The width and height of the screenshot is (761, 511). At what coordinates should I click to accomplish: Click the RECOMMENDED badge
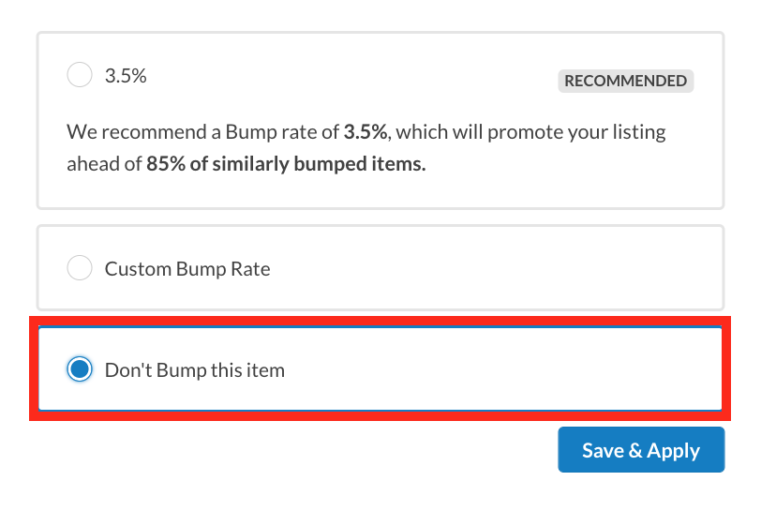point(625,81)
